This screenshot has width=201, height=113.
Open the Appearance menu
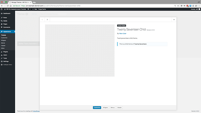[8, 31]
